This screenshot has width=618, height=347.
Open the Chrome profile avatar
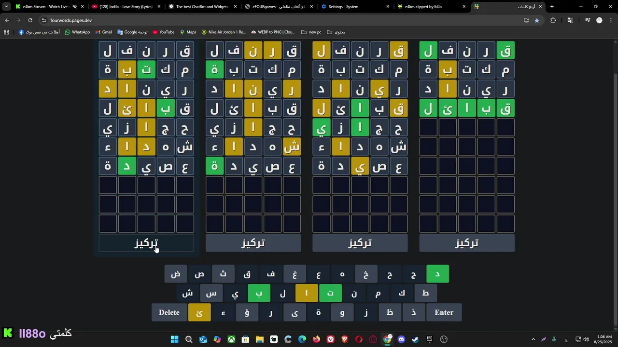(599, 20)
